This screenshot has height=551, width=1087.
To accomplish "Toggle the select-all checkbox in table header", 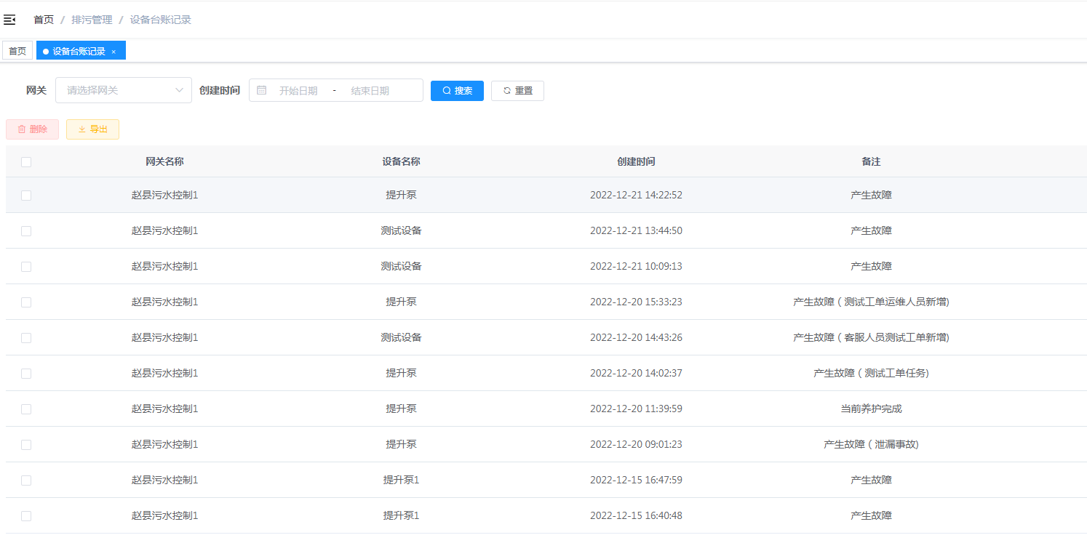I will (x=26, y=162).
